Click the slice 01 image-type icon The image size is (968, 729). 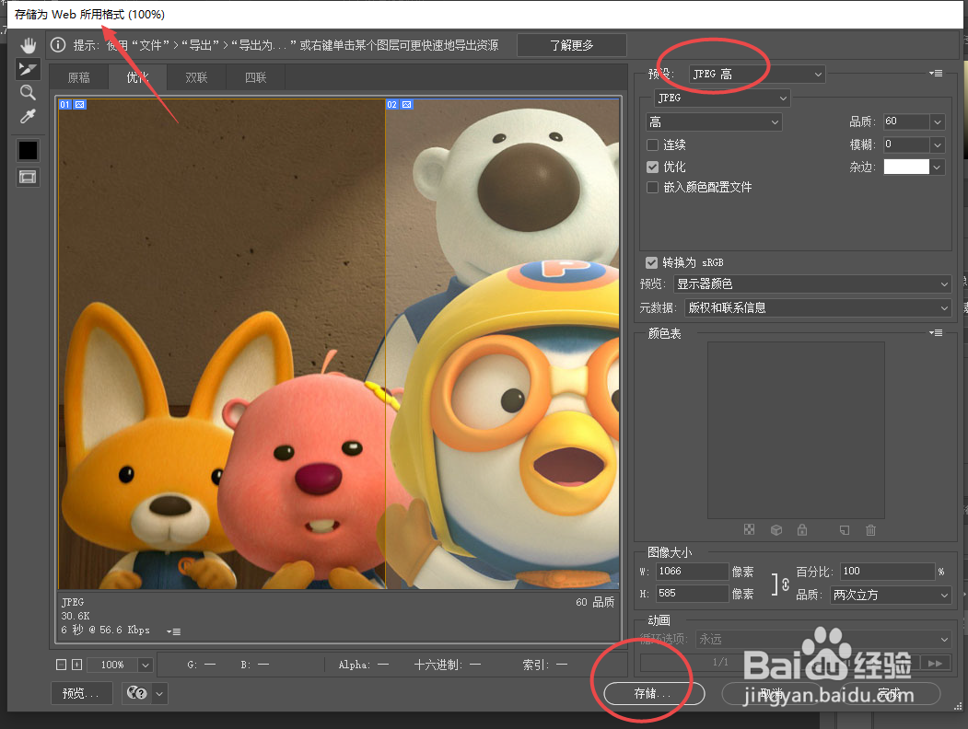tap(79, 105)
